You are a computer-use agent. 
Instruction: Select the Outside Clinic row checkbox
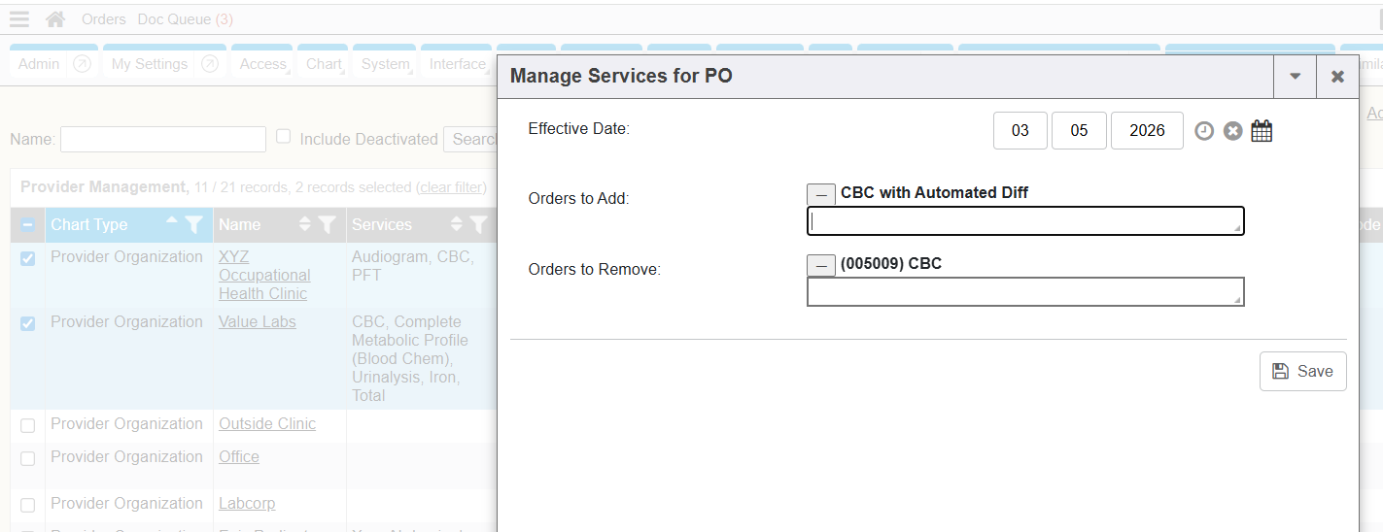tap(27, 425)
